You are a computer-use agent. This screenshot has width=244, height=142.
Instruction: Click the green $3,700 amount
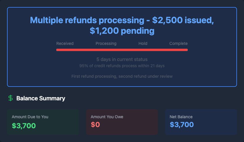[24, 126]
